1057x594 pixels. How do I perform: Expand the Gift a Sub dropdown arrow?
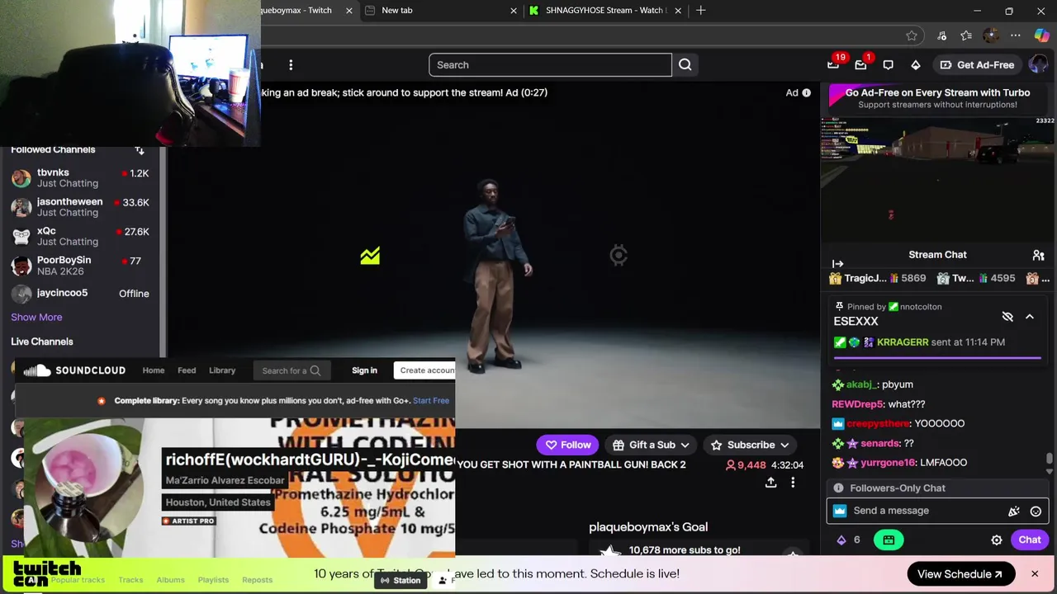(685, 445)
